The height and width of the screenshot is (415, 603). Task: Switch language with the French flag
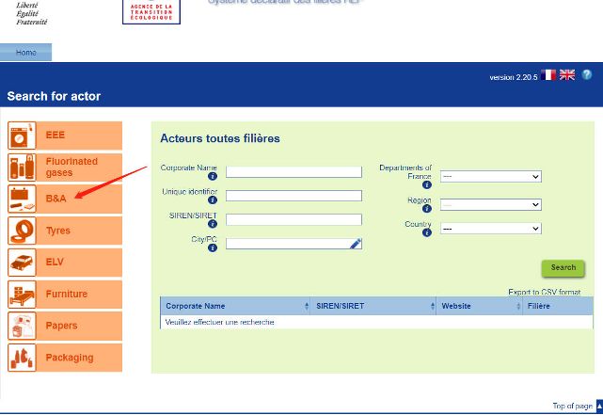tap(548, 75)
